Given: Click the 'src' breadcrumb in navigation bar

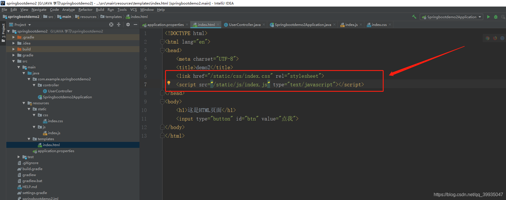Looking at the screenshot, I should click(48, 17).
